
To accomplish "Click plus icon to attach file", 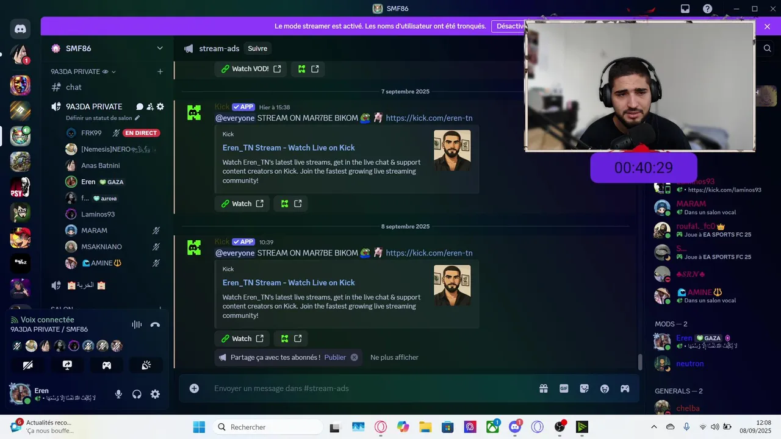I will (x=194, y=388).
